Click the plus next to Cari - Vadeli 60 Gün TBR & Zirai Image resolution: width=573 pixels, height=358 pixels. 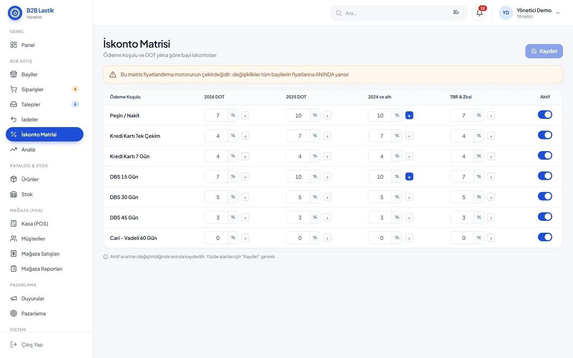click(491, 238)
